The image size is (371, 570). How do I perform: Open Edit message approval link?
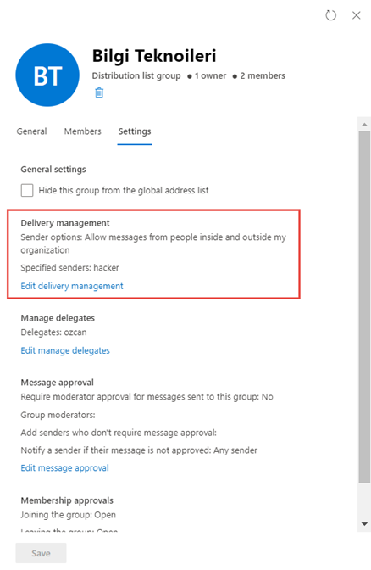tap(64, 468)
